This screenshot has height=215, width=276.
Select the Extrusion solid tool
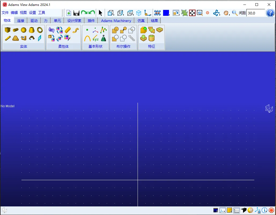coord(24,38)
